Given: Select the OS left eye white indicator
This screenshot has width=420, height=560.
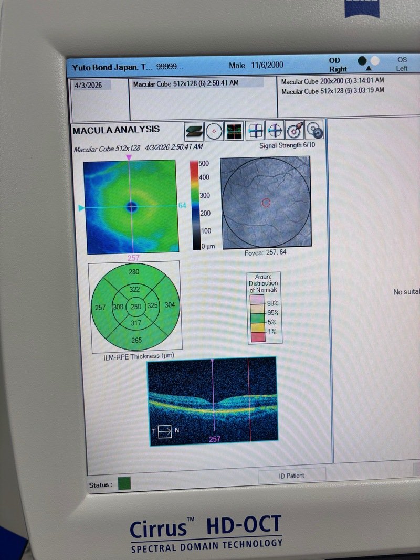Looking at the screenshot, I should (x=375, y=61).
